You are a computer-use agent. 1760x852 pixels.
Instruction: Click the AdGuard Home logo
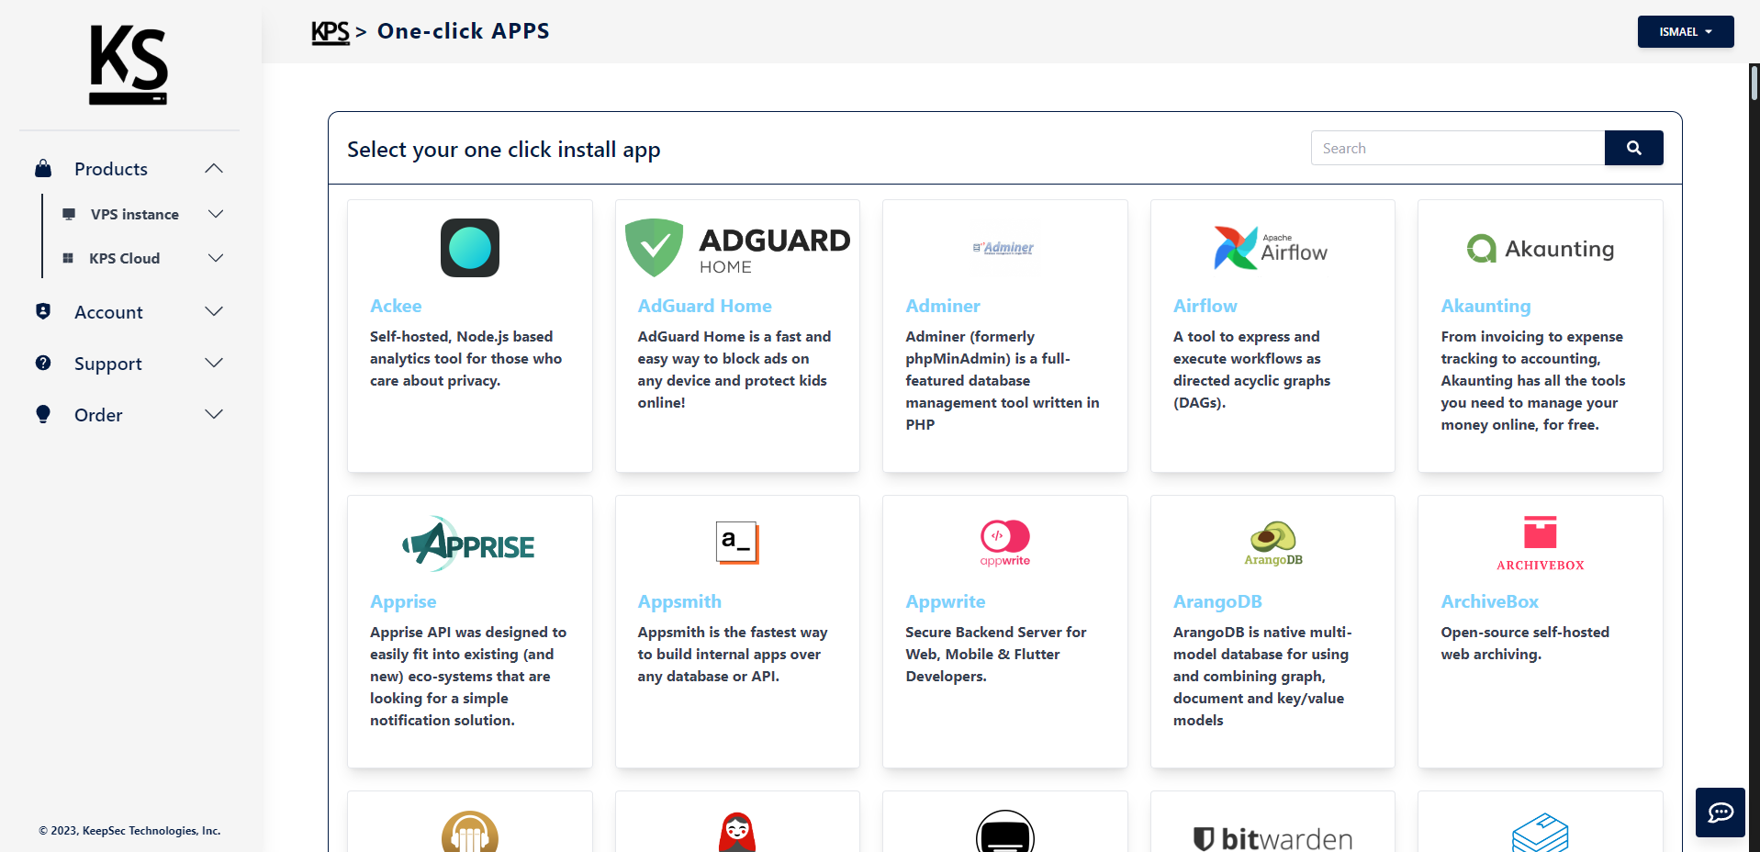point(737,248)
